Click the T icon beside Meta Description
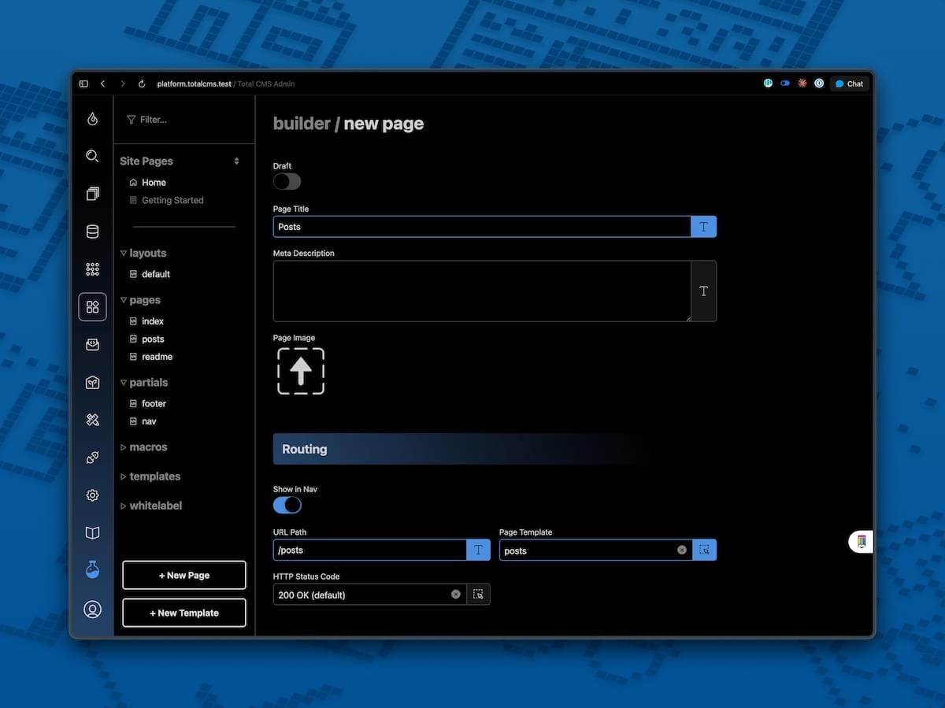Viewport: 945px width, 708px height. [704, 291]
